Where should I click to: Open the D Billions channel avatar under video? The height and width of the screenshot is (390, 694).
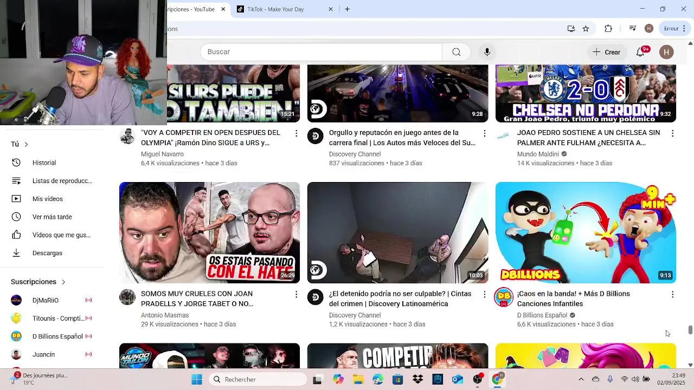point(503,297)
